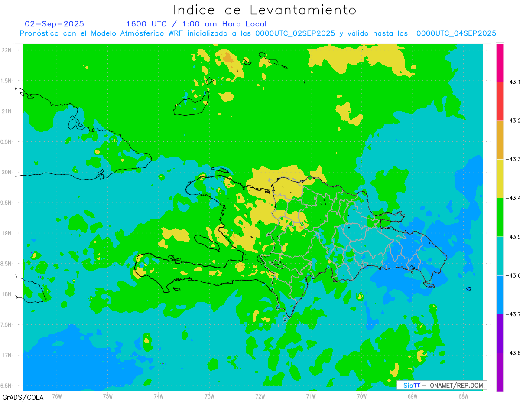This screenshot has height=402, width=520.
Task: Click the "75W" longitude label
Action: (107, 396)
